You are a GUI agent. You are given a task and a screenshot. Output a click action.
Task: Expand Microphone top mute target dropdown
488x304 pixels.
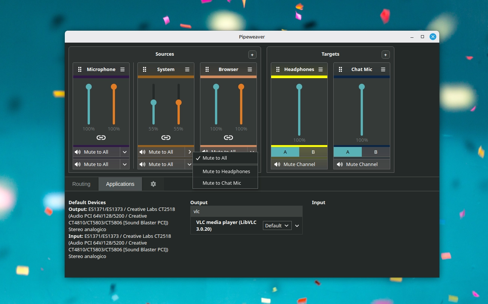click(x=125, y=152)
